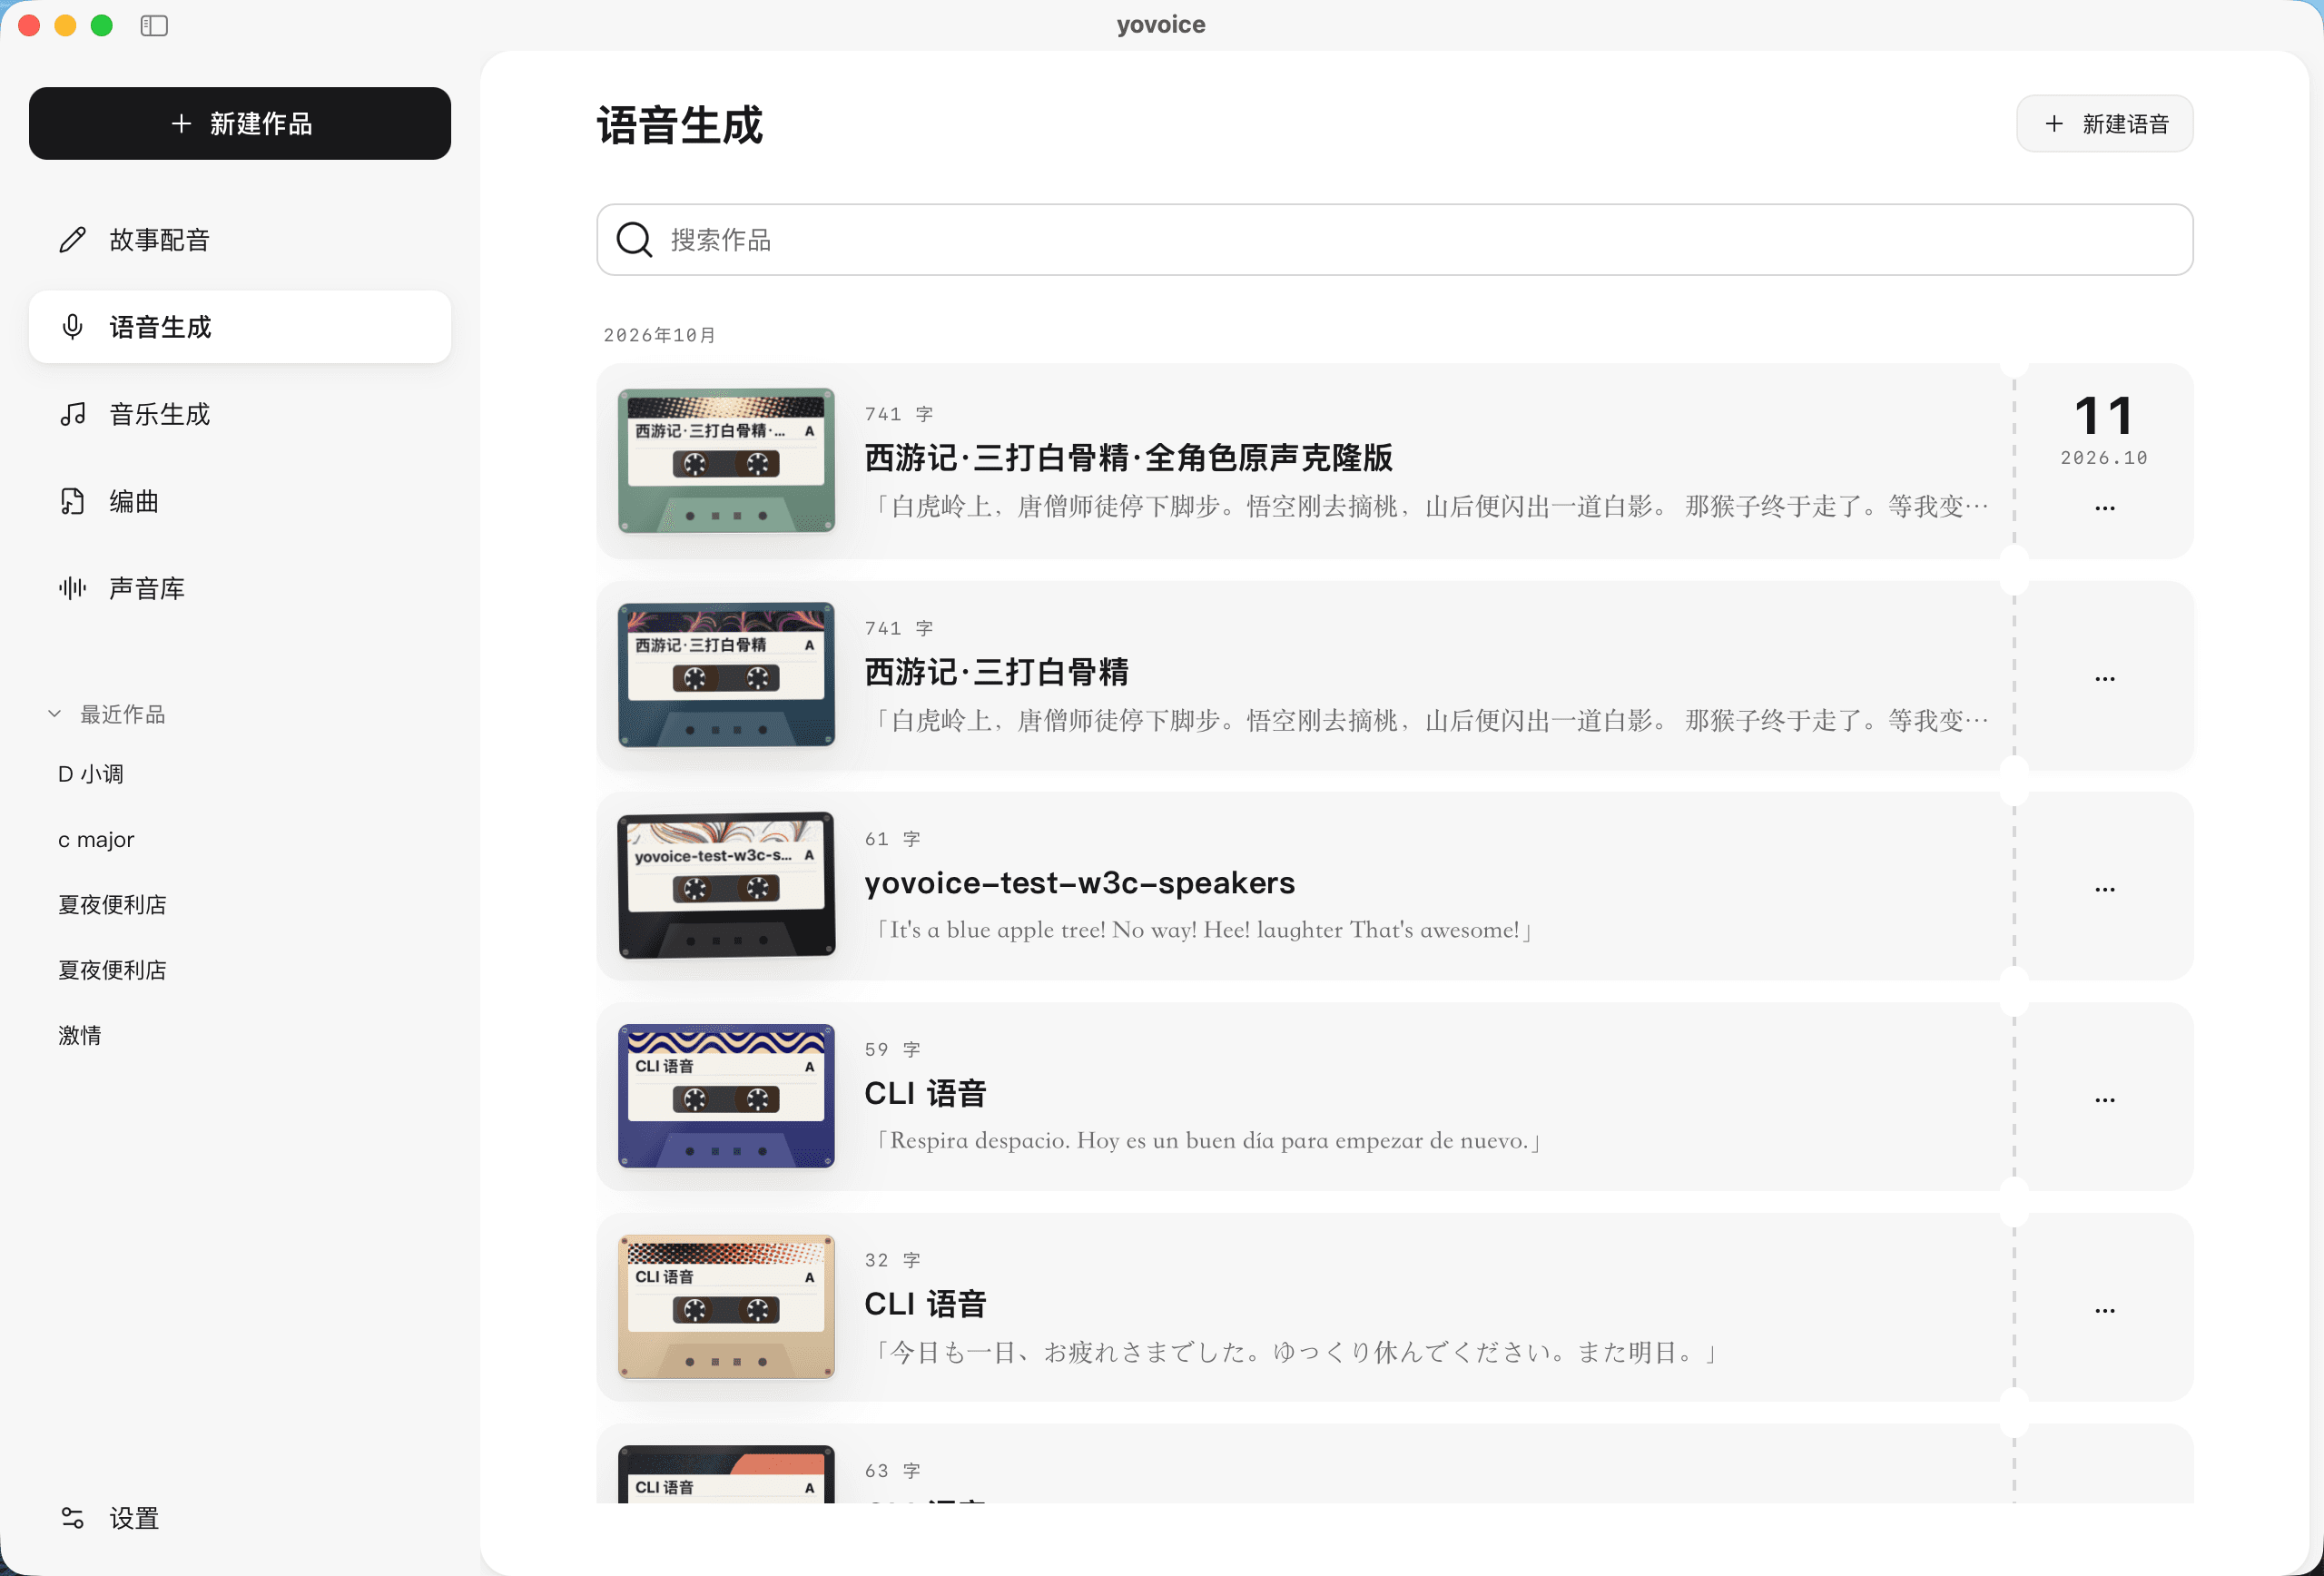Screen dimensions: 2324x1576
Task: Open the purple CLI 语音 cassette thumbnail
Action: [726, 1096]
